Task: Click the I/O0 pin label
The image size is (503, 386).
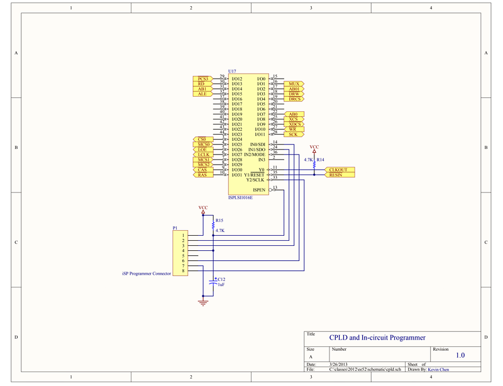Action: point(262,79)
